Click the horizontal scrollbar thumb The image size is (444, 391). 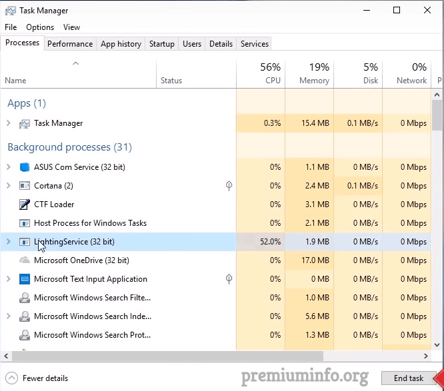click(x=167, y=356)
